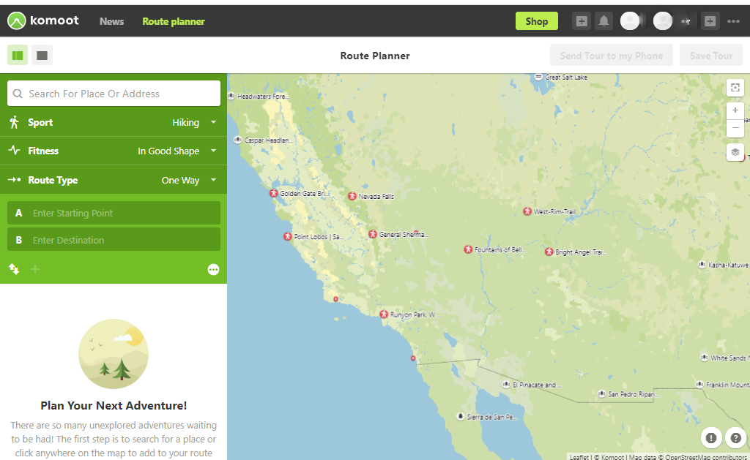Click the Route Type arrow icon
Image resolution: width=750 pixels, height=460 pixels.
coord(15,180)
